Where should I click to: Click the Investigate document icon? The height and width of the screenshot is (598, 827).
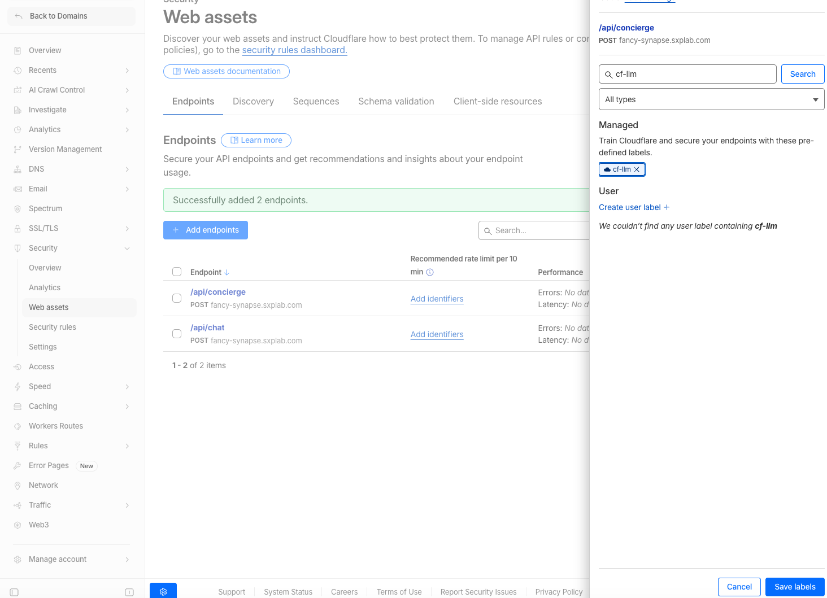(x=18, y=110)
